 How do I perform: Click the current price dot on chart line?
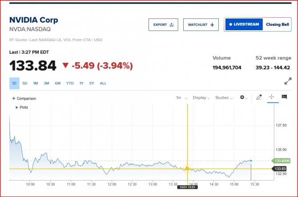click(x=251, y=161)
